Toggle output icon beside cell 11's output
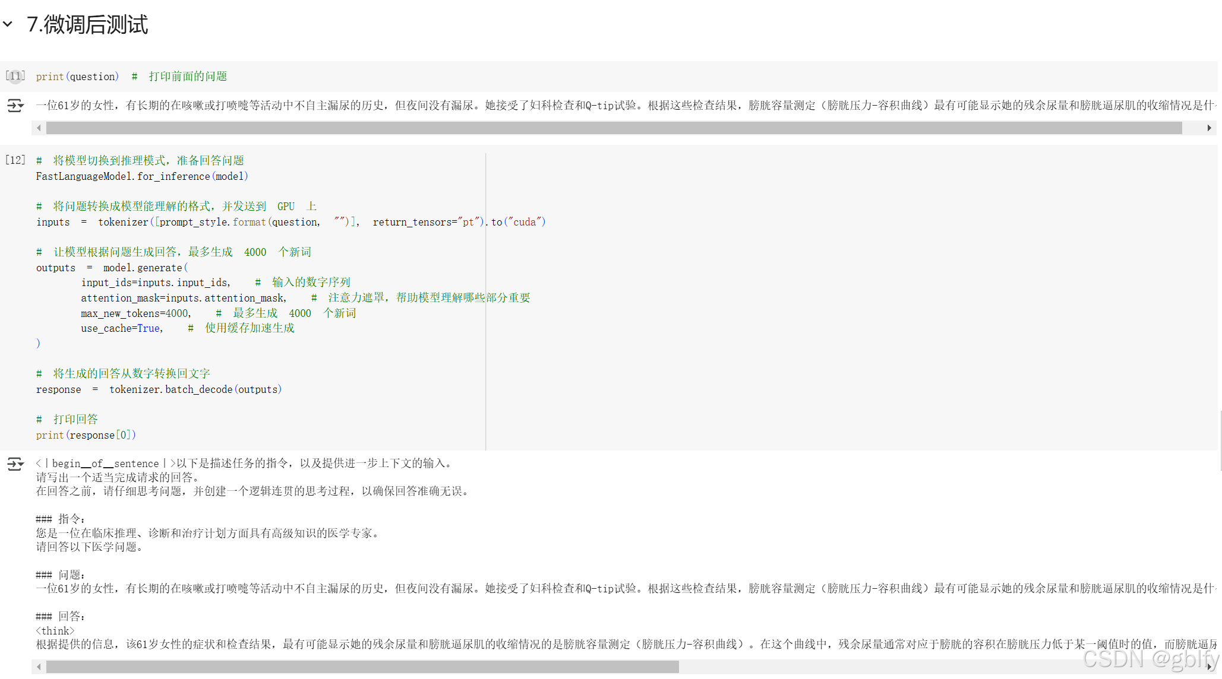 (15, 106)
